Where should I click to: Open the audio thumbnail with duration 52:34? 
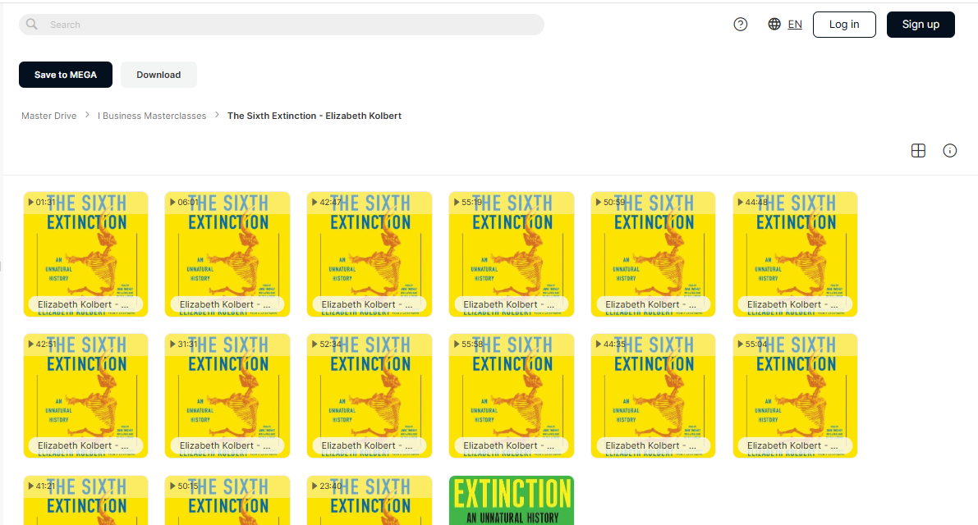coord(370,395)
